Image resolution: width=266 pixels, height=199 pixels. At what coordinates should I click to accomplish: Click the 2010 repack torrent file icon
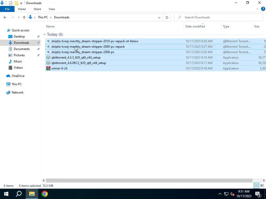[48, 41]
